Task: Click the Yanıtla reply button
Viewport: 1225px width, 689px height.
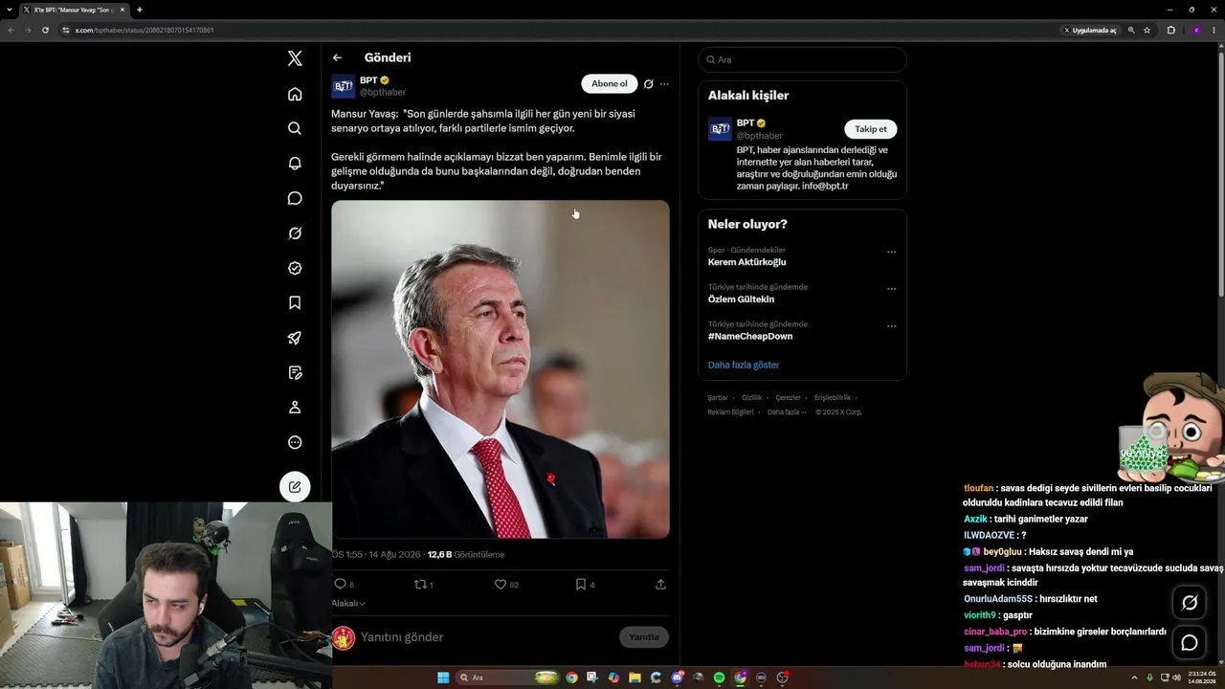Action: (x=644, y=637)
